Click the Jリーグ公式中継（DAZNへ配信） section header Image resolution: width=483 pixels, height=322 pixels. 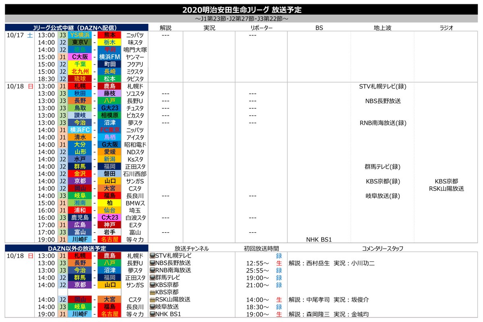(x=77, y=28)
